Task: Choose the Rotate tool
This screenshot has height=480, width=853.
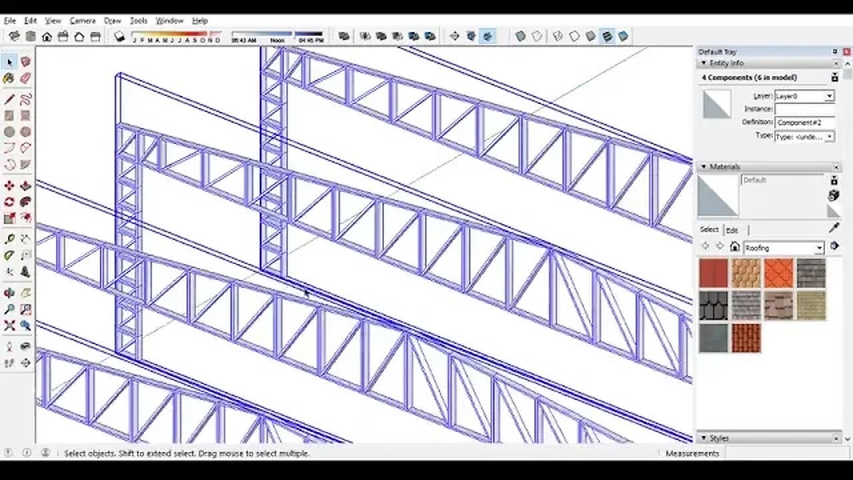Action: pos(9,202)
